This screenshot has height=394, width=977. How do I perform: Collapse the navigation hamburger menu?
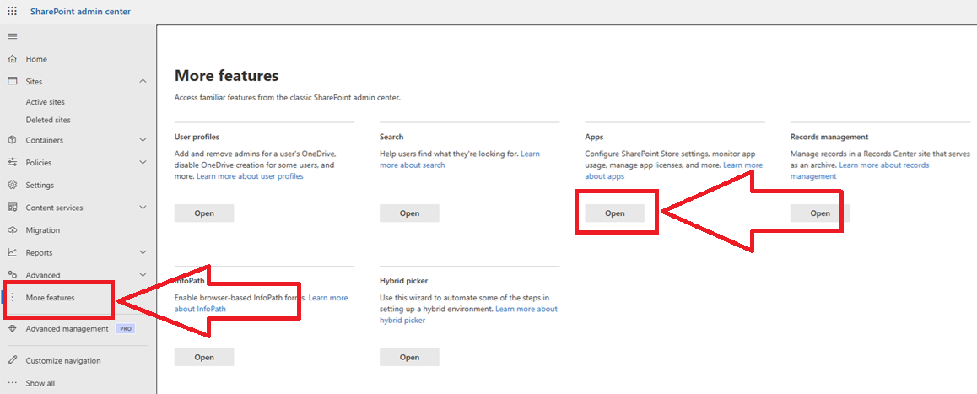pyautogui.click(x=12, y=36)
